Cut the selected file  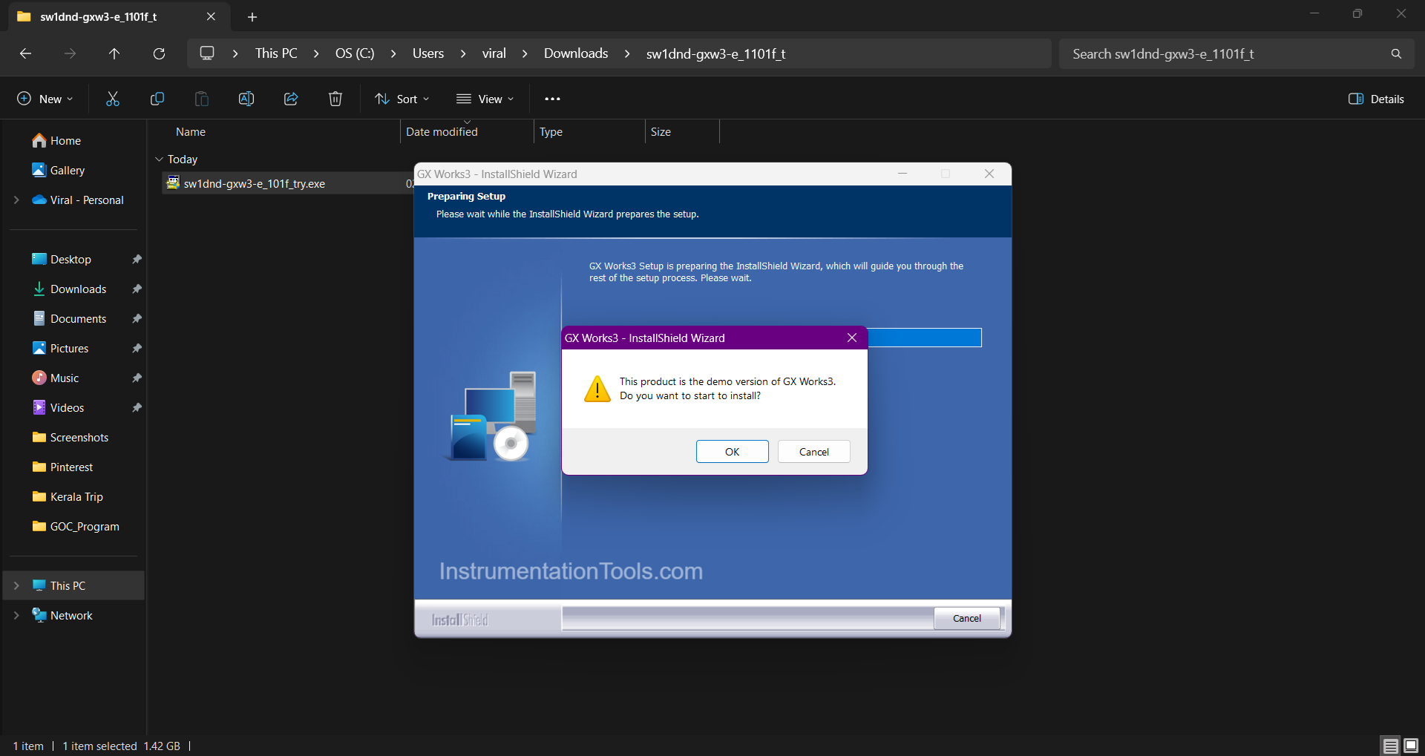point(113,99)
